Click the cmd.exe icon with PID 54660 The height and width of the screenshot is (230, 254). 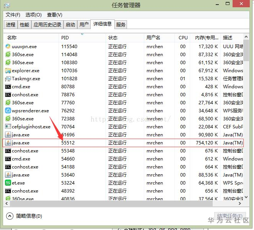click(x=8, y=159)
